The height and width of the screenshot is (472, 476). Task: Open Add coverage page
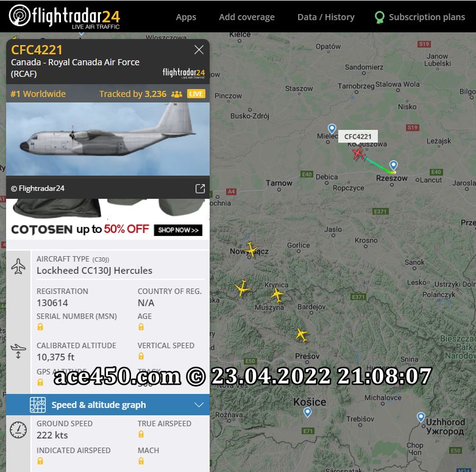pyautogui.click(x=246, y=17)
